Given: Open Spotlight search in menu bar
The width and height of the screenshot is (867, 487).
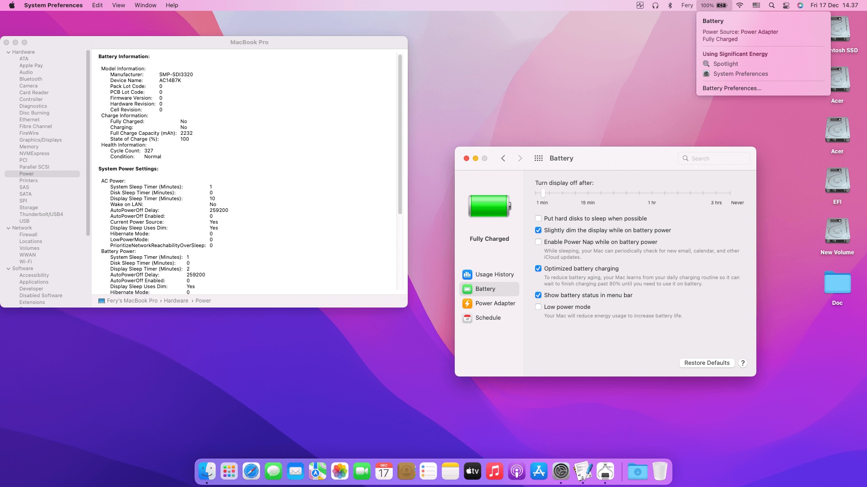Looking at the screenshot, I should (x=772, y=5).
